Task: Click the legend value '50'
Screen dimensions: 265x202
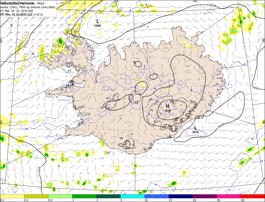Action: pyautogui.click(x=242, y=200)
